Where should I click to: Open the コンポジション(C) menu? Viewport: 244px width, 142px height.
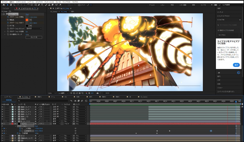pos(21,2)
